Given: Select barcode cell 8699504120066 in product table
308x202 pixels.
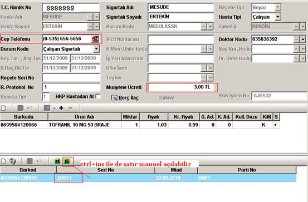Looking at the screenshot, I should click(x=24, y=125).
